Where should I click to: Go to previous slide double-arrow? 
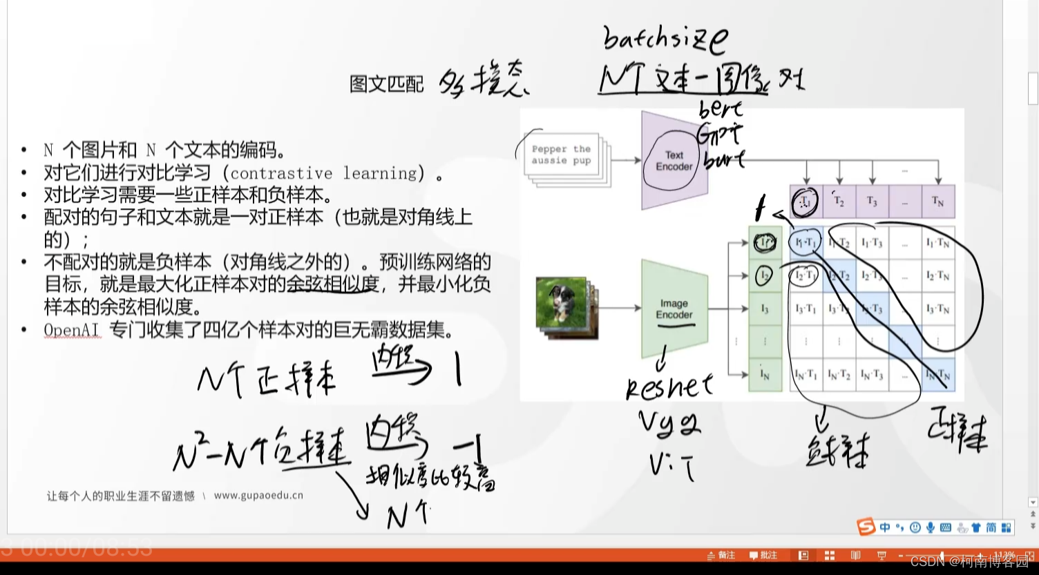1033,514
